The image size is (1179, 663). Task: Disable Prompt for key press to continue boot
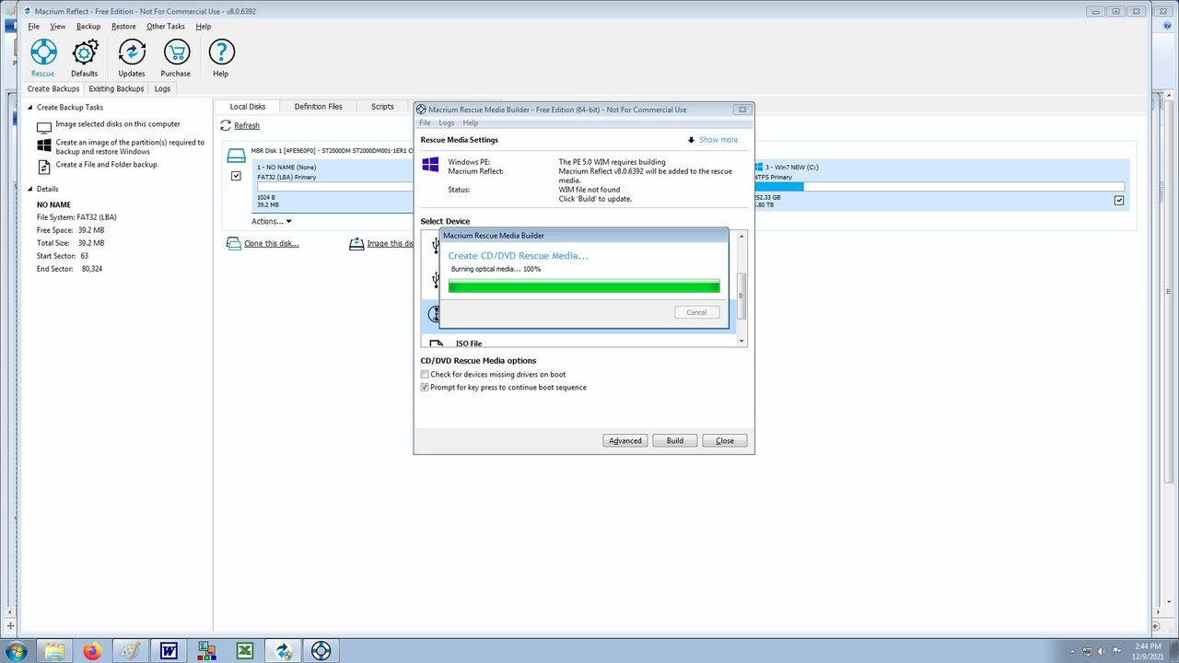[425, 388]
